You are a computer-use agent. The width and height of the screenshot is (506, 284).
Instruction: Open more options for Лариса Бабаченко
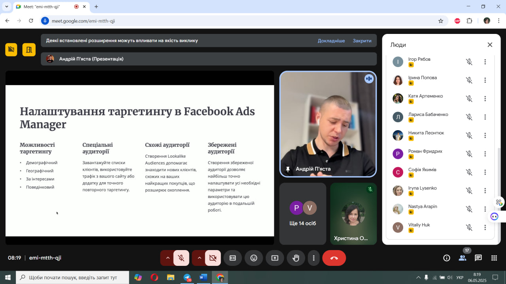tap(485, 117)
